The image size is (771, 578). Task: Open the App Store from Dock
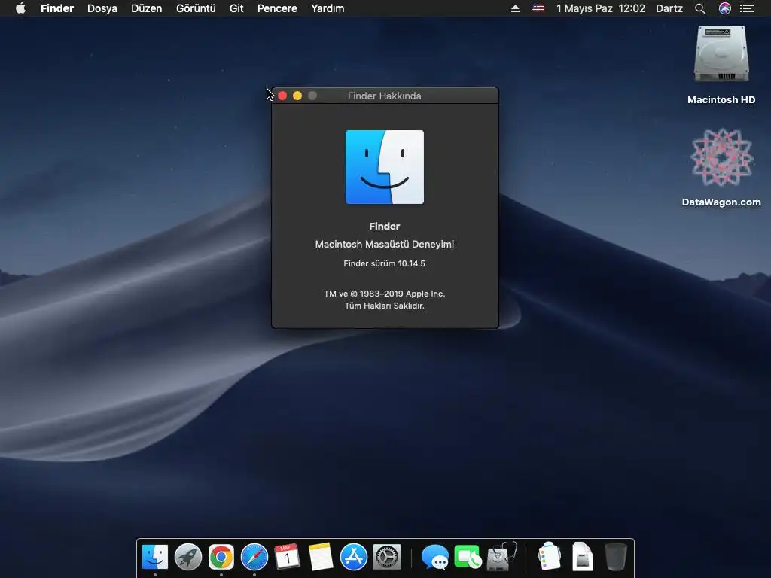(354, 557)
